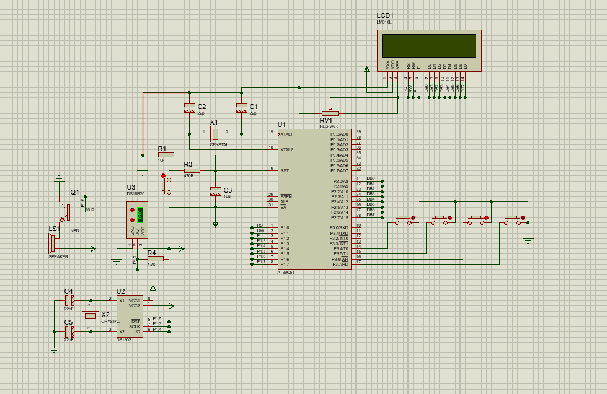Click the 10k value under R1
607x394 pixels.
click(161, 160)
